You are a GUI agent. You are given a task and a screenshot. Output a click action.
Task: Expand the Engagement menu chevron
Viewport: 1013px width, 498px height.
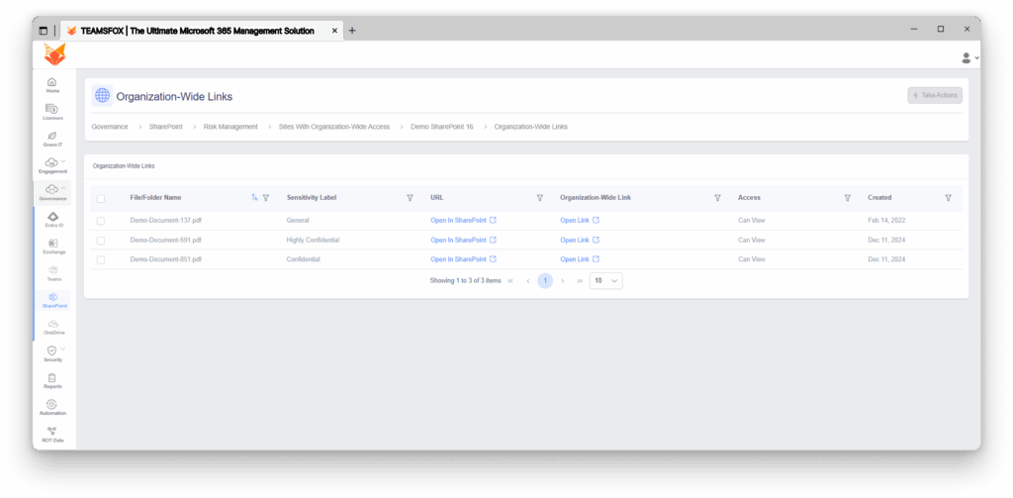(x=62, y=161)
